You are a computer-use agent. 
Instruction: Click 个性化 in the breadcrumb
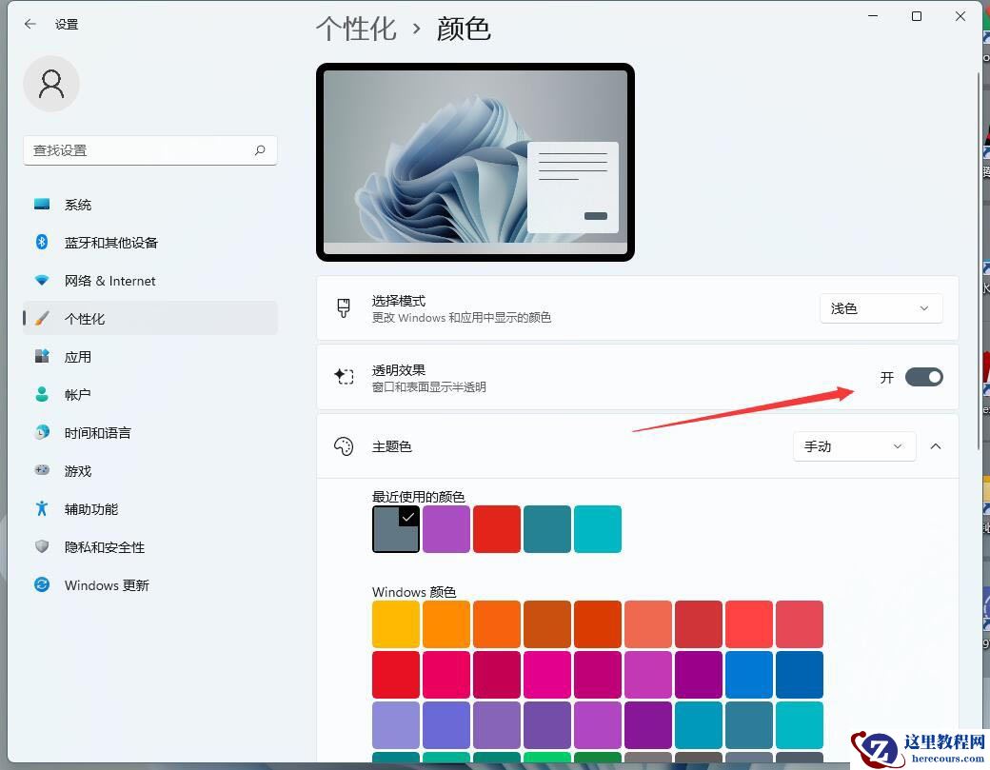click(x=356, y=29)
